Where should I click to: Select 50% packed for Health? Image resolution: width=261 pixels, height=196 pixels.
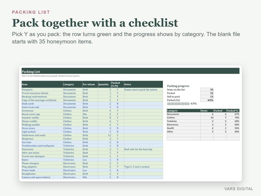(x=233, y=128)
